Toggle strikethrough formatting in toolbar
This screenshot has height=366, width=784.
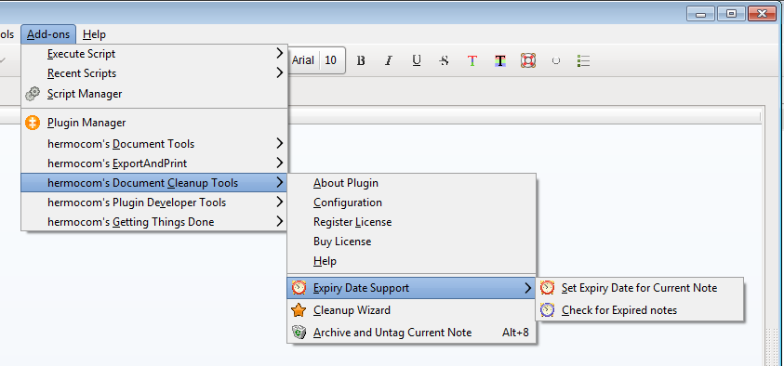pos(444,61)
